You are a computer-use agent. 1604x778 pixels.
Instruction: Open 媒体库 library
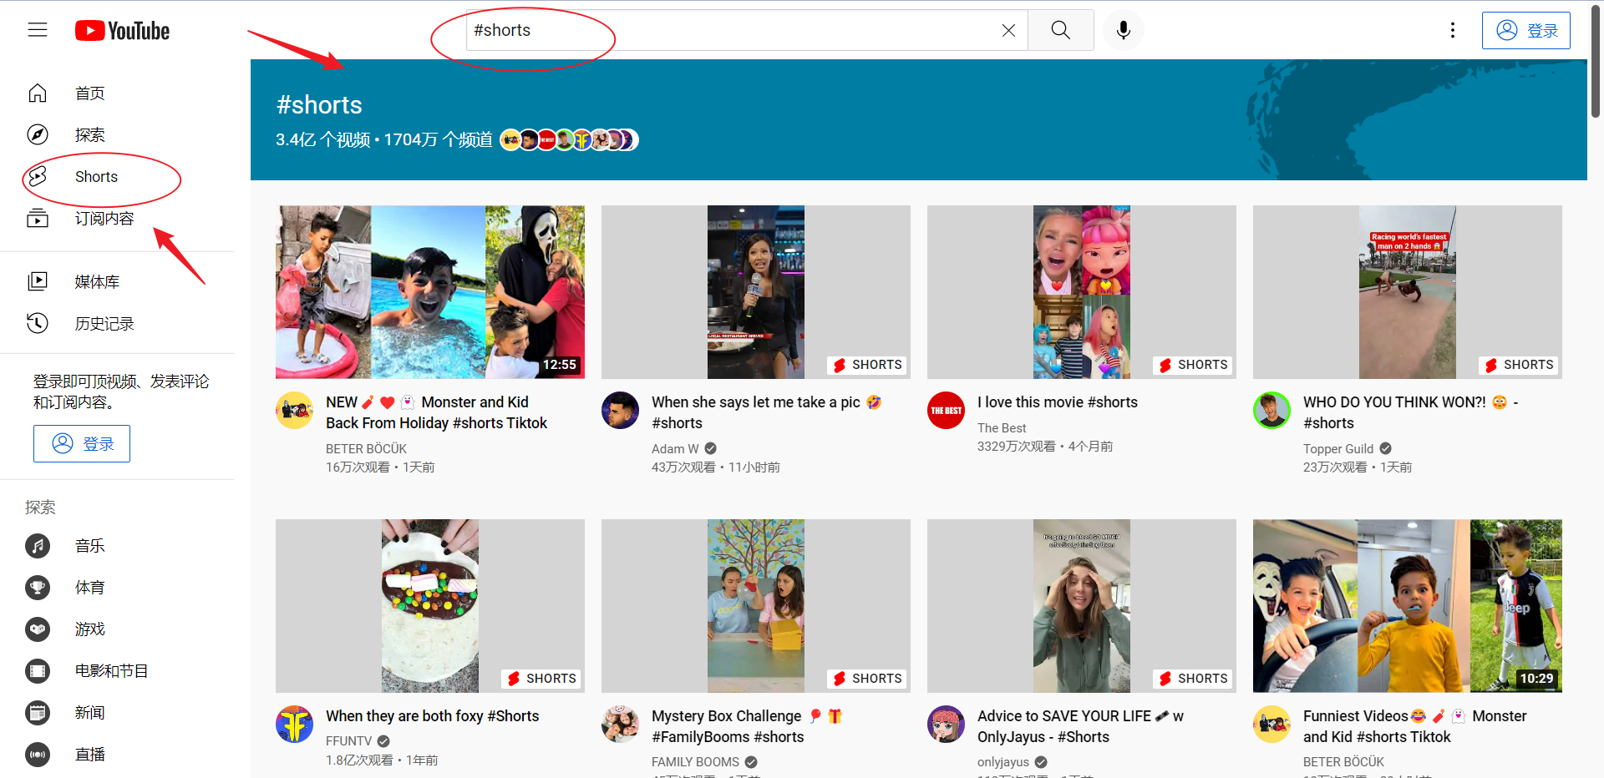(x=117, y=281)
